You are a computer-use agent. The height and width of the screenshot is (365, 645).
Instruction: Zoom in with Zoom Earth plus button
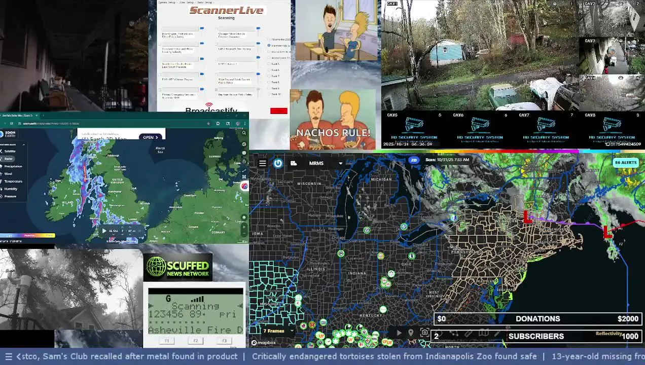244,227
